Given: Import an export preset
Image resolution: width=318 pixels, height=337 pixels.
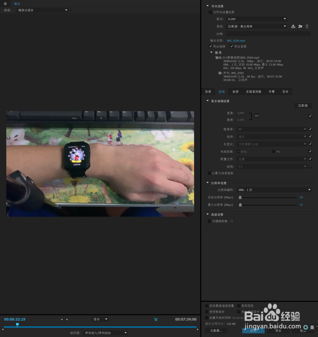Looking at the screenshot, I should tap(300, 26).
